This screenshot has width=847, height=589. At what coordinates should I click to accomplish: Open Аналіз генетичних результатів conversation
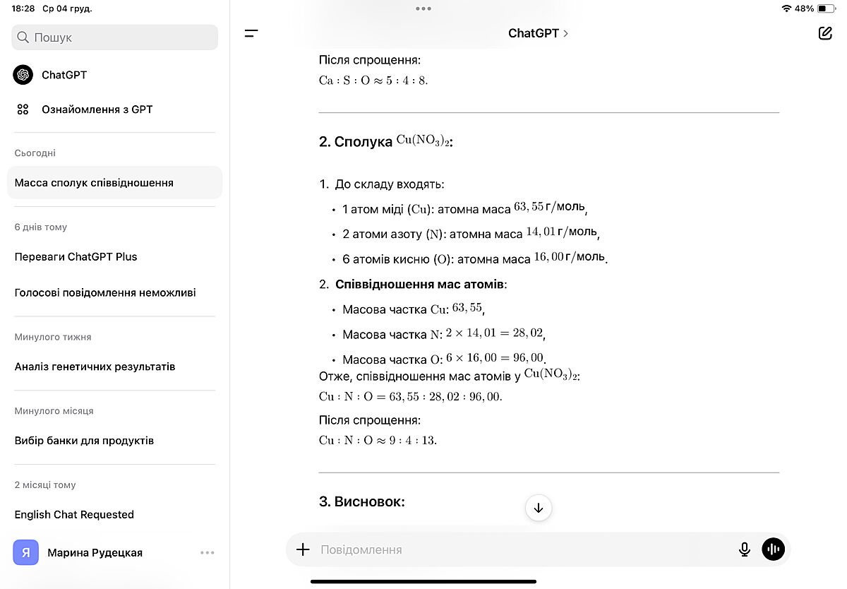(x=95, y=367)
